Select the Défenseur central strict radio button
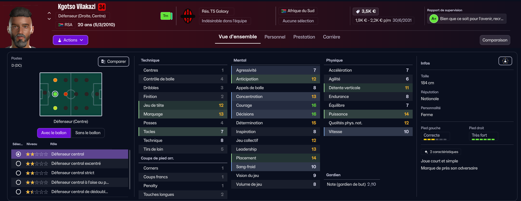 18,173
